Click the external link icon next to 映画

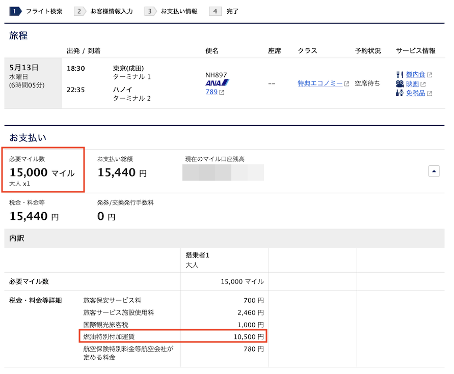(x=422, y=84)
